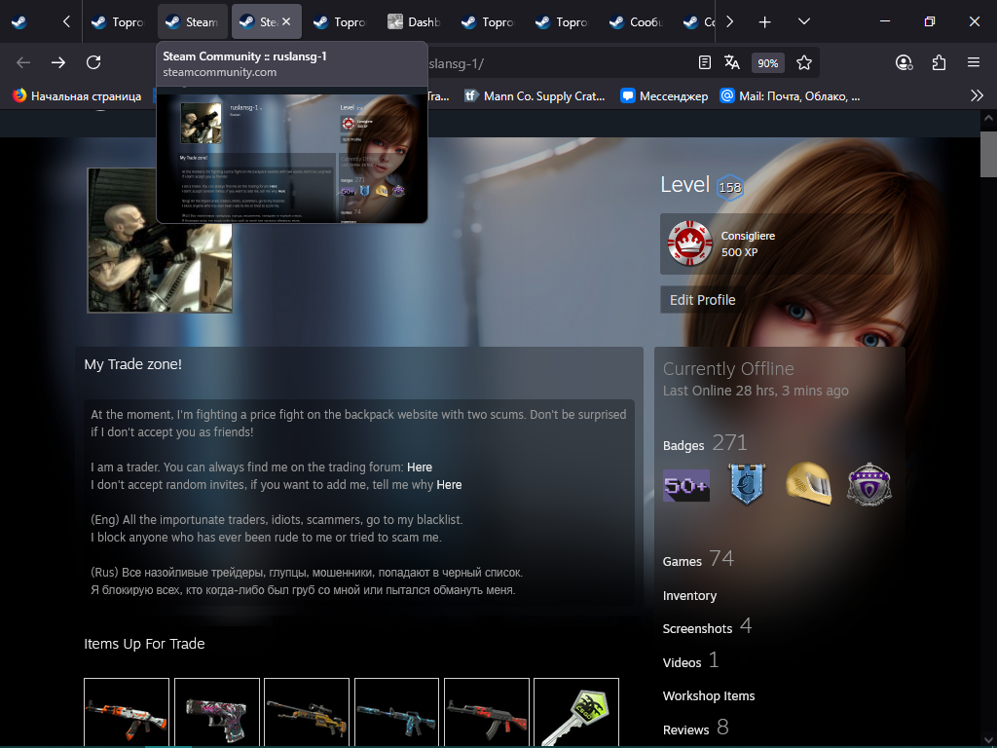The width and height of the screenshot is (997, 748).
Task: Open the Firefox account icon
Action: pyautogui.click(x=904, y=62)
